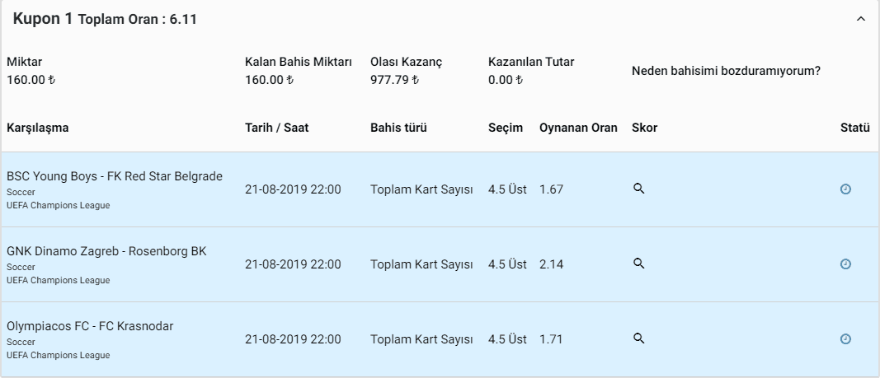Viewport: 880px width, 378px height.
Task: Open score search for Olympiacos match
Action: click(x=638, y=338)
